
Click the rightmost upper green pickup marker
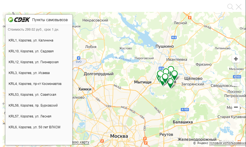coord(174,75)
